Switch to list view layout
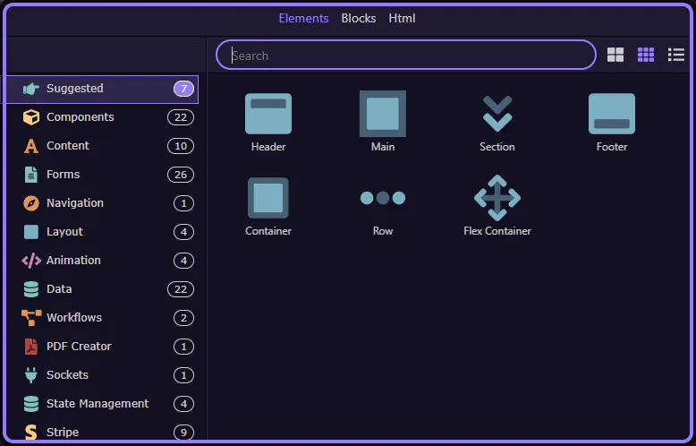This screenshot has width=696, height=446. click(676, 55)
